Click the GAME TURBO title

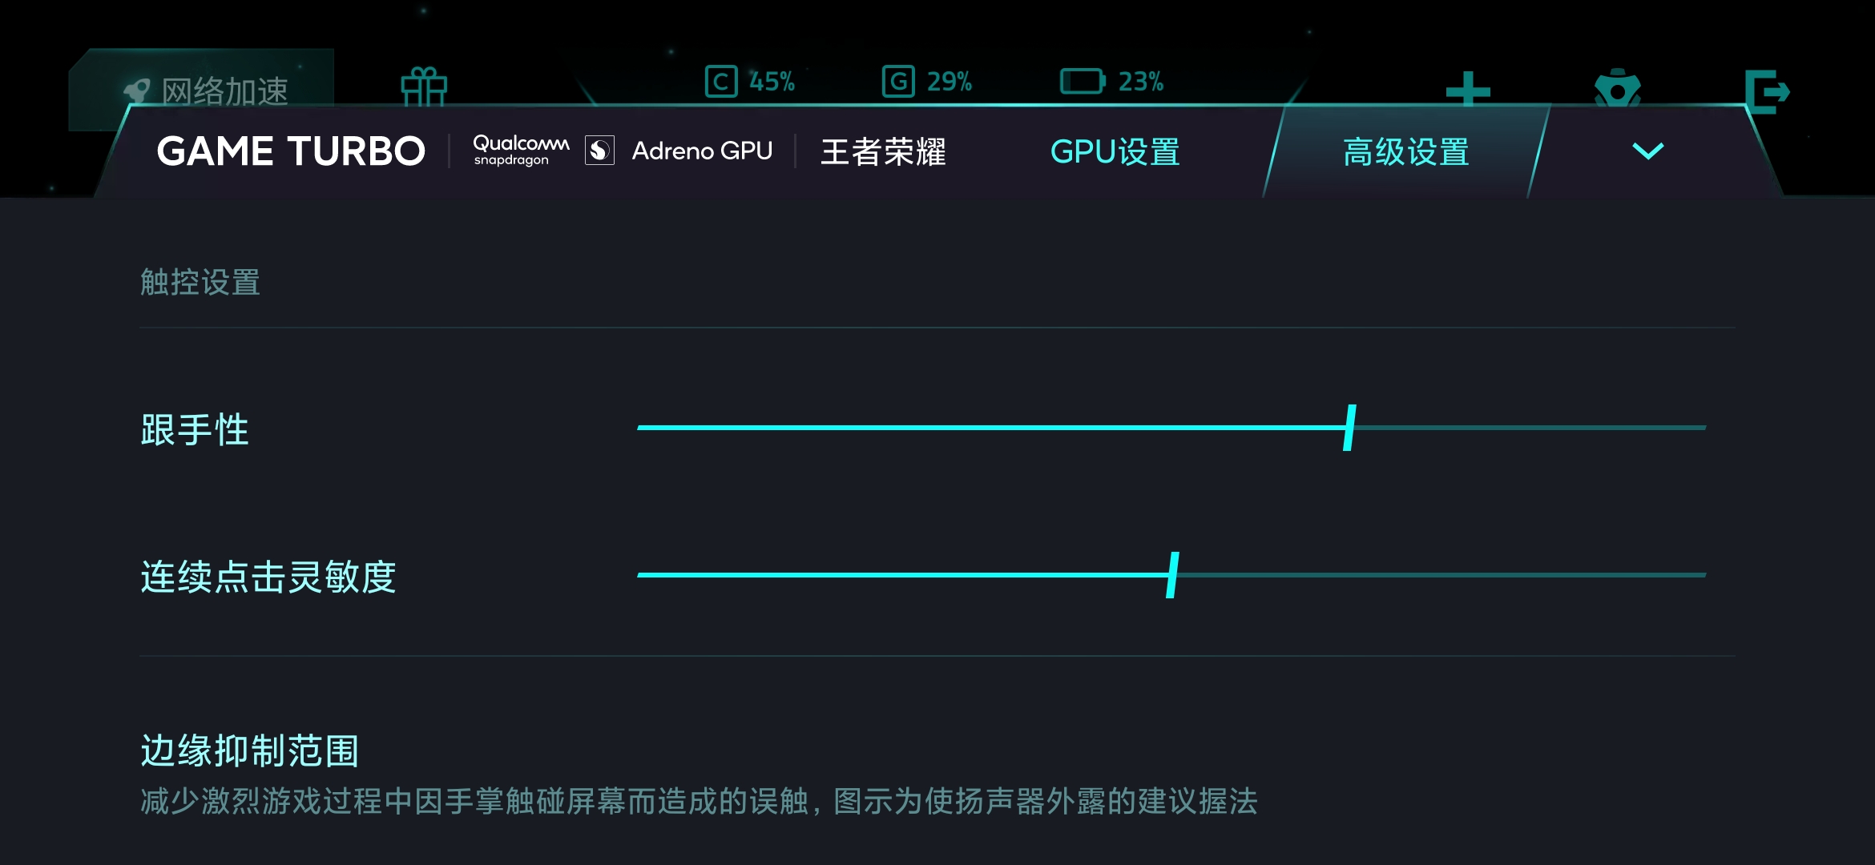coord(291,151)
